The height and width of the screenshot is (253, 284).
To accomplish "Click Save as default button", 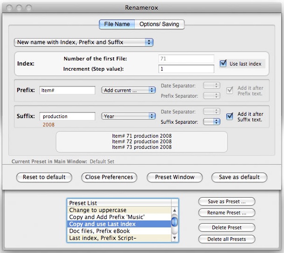I will 239,177.
